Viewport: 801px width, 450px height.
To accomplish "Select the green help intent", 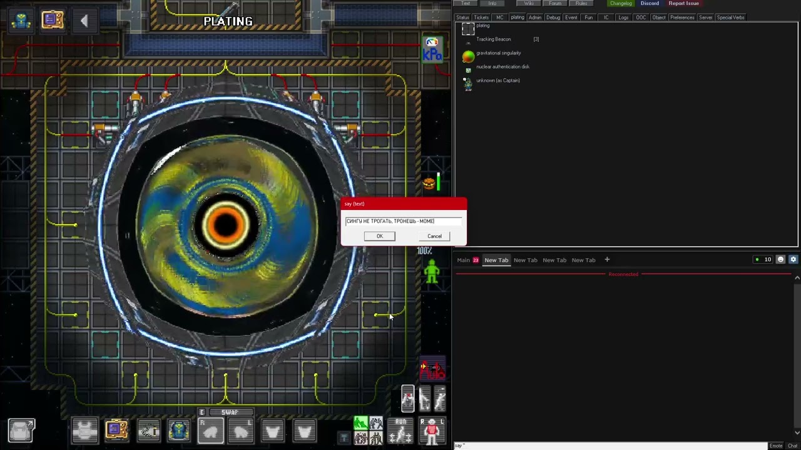I will tap(361, 424).
